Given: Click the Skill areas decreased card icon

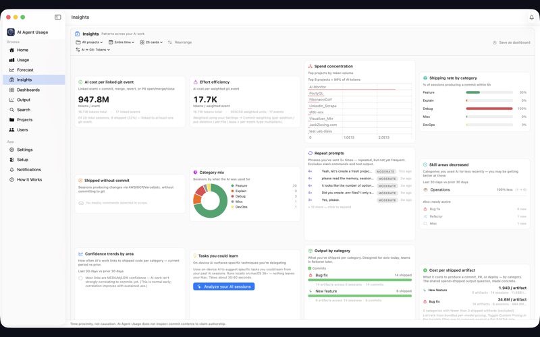Looking at the screenshot, I should [x=425, y=164].
